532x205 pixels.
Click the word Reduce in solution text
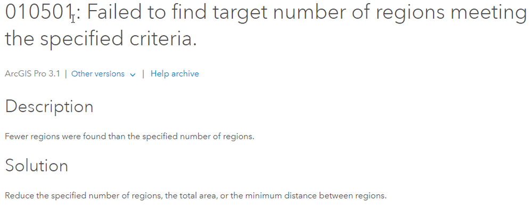(17, 196)
